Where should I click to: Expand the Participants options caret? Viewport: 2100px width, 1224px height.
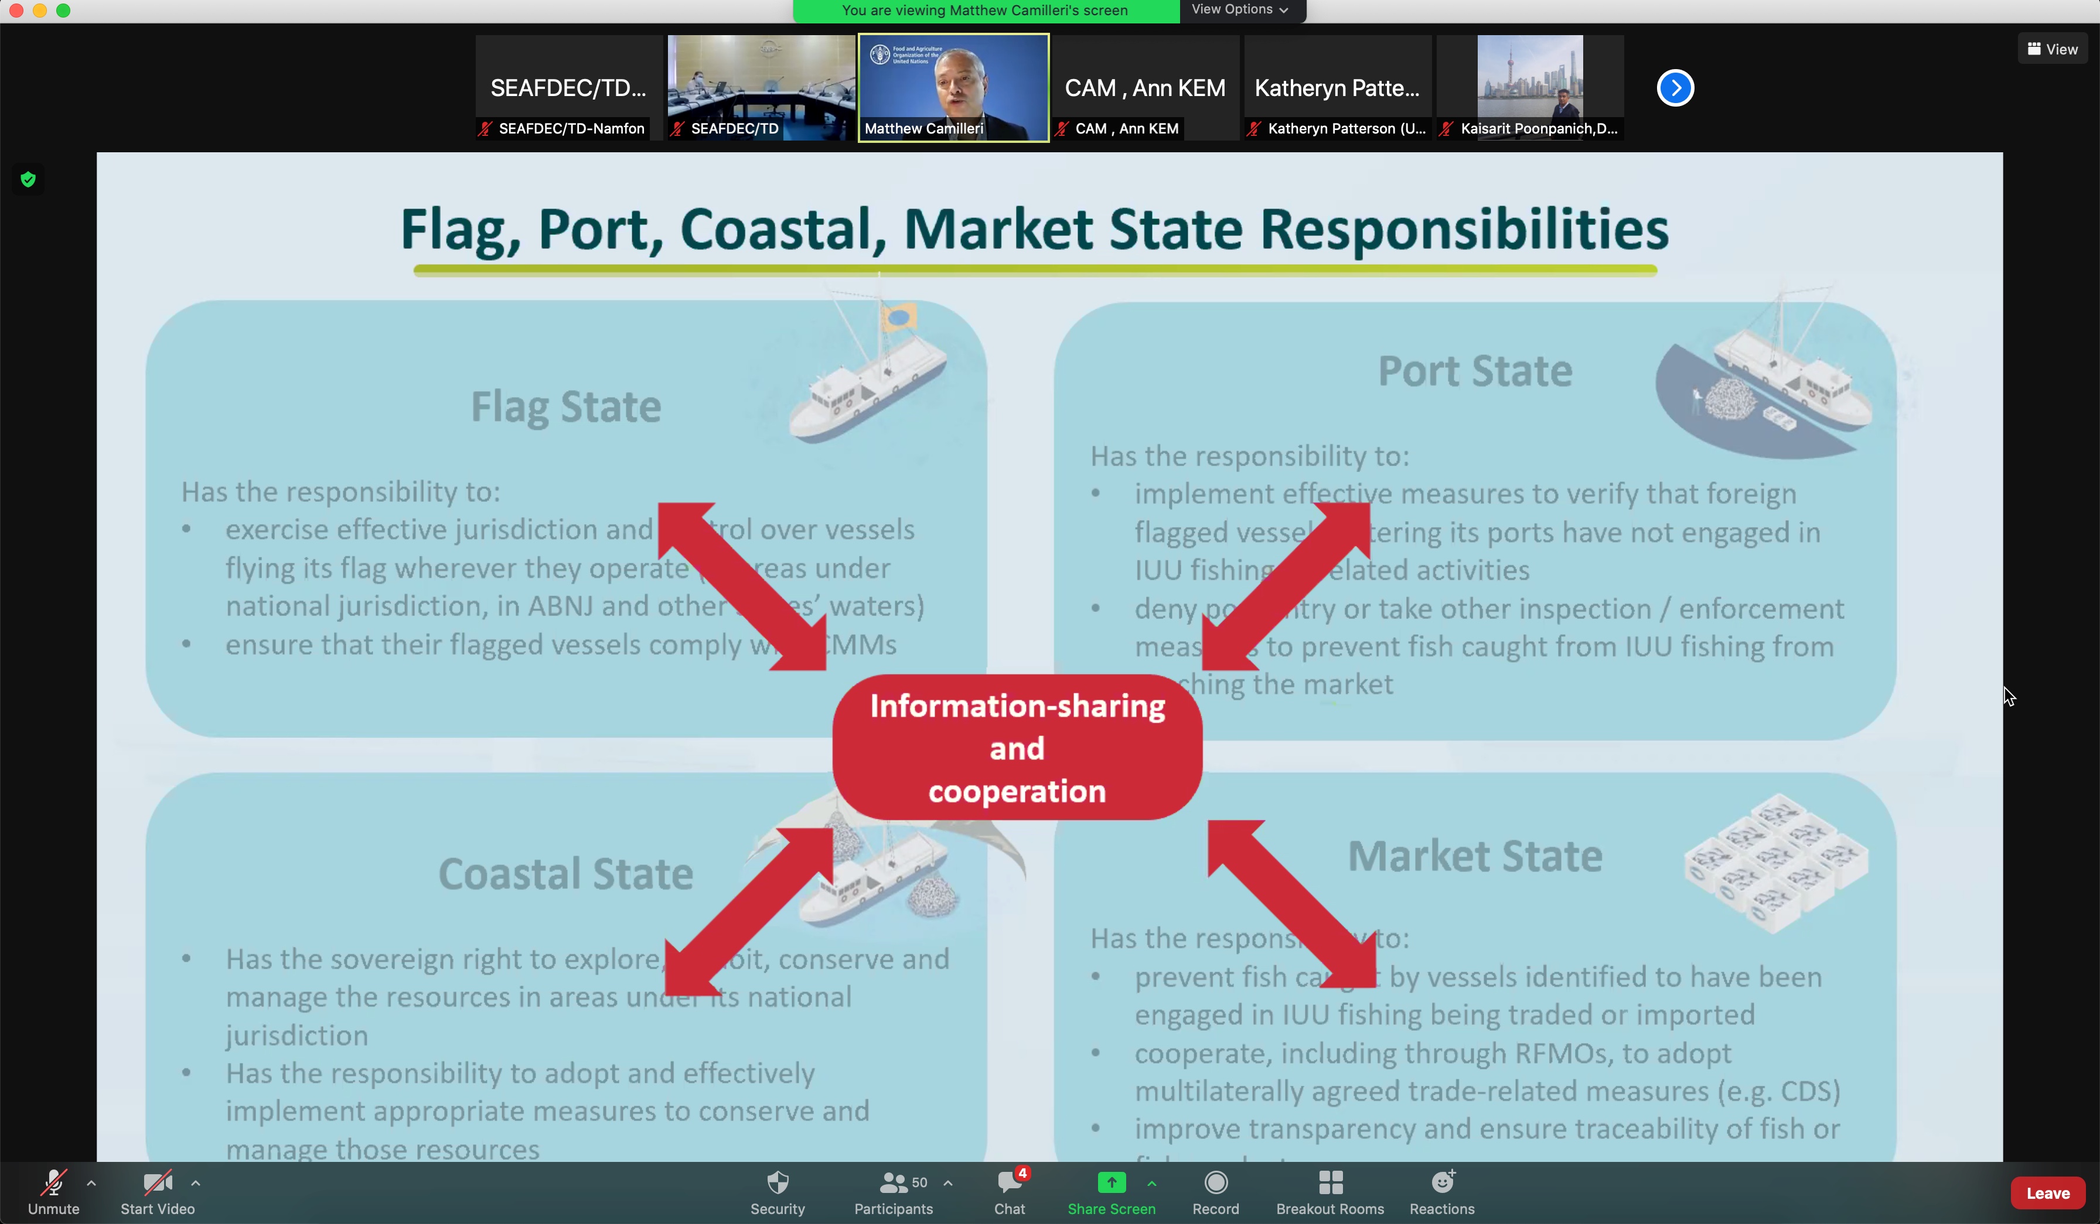948,1183
